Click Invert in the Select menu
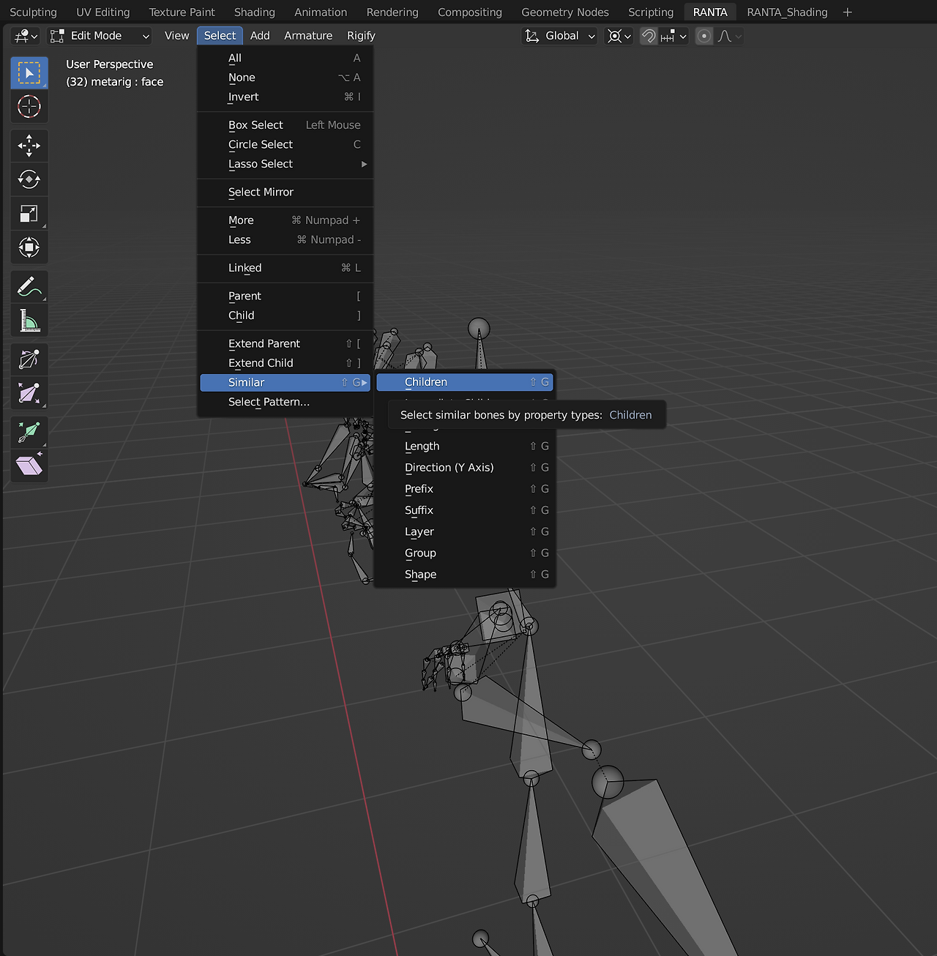The image size is (937, 956). pyautogui.click(x=285, y=97)
